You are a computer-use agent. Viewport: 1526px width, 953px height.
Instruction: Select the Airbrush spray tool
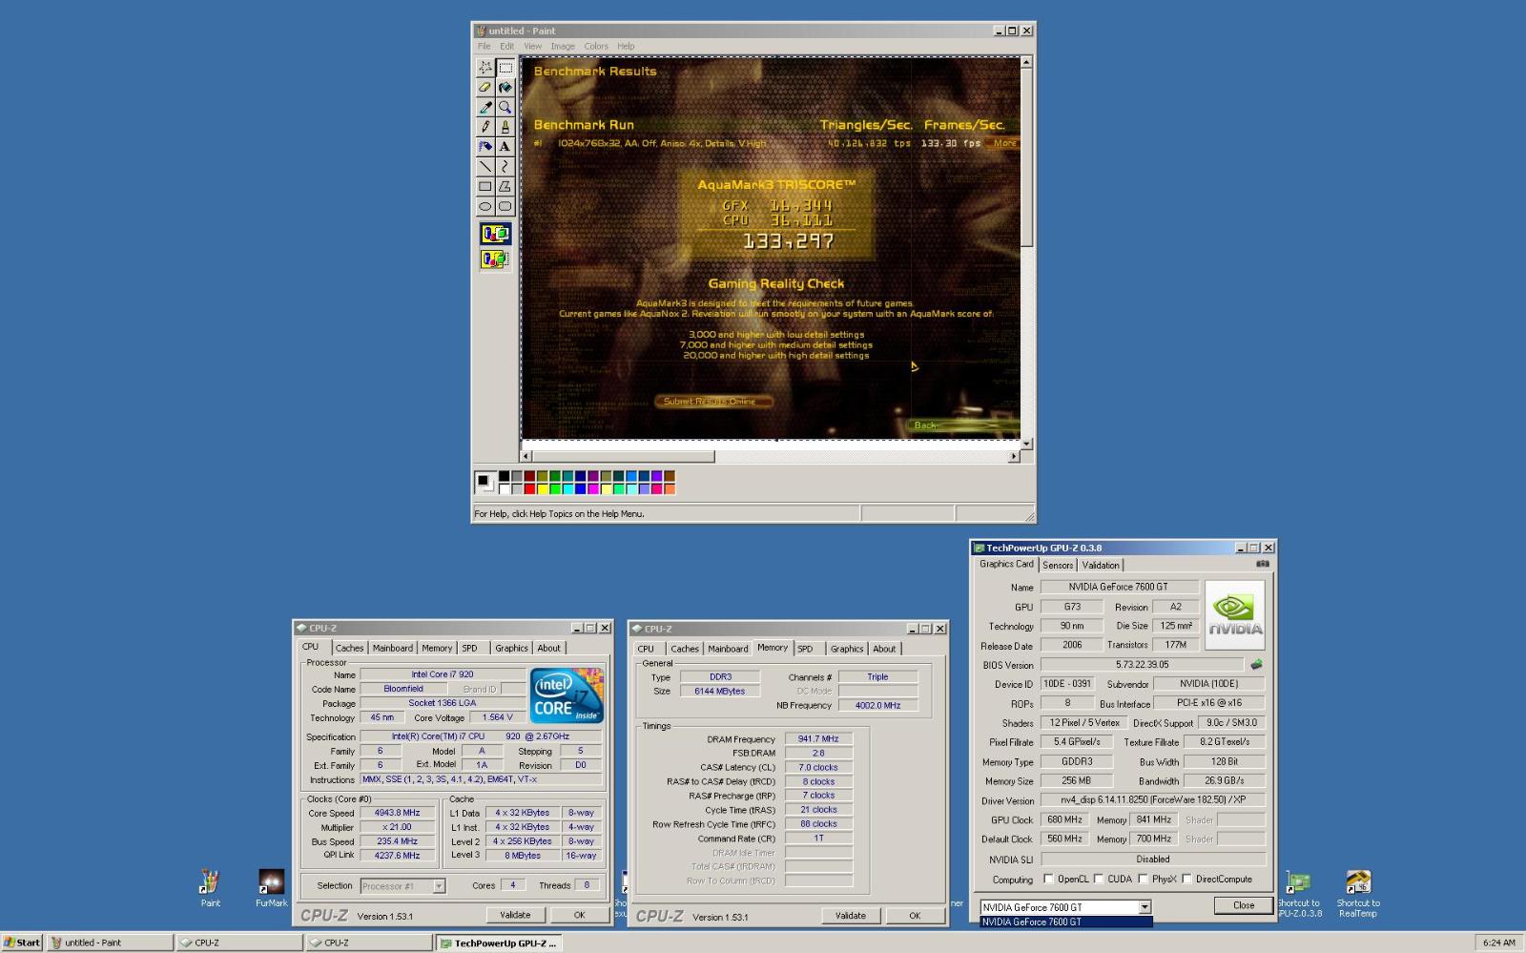pyautogui.click(x=485, y=147)
